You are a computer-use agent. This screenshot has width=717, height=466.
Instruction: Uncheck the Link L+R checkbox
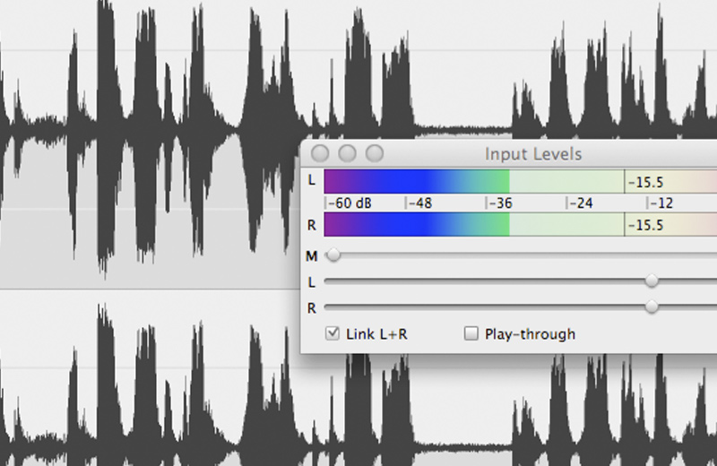(x=333, y=334)
